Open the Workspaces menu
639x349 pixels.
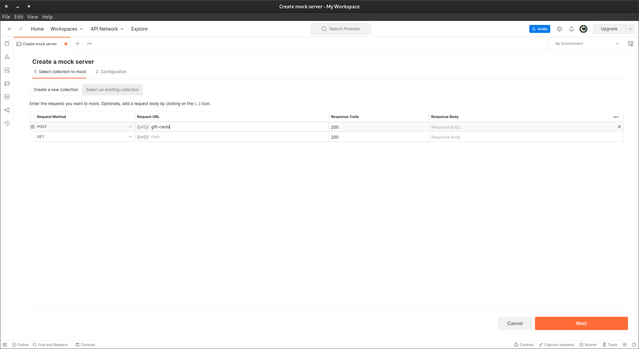tap(66, 29)
